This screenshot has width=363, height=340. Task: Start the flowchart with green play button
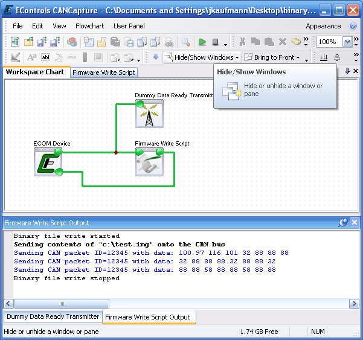pos(202,42)
